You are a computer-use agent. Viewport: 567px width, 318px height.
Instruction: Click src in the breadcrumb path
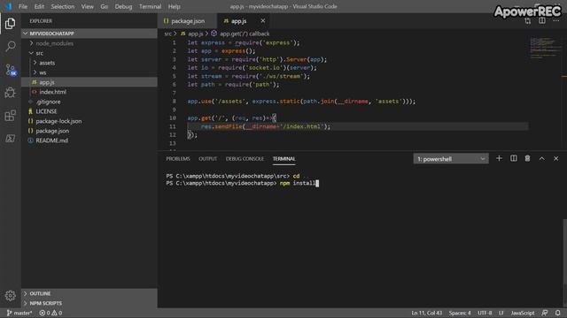[167, 34]
